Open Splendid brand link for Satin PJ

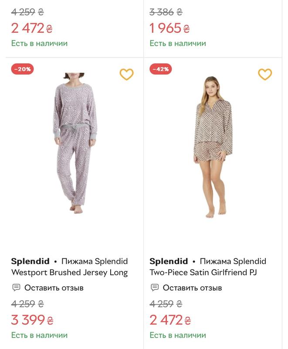click(x=169, y=261)
